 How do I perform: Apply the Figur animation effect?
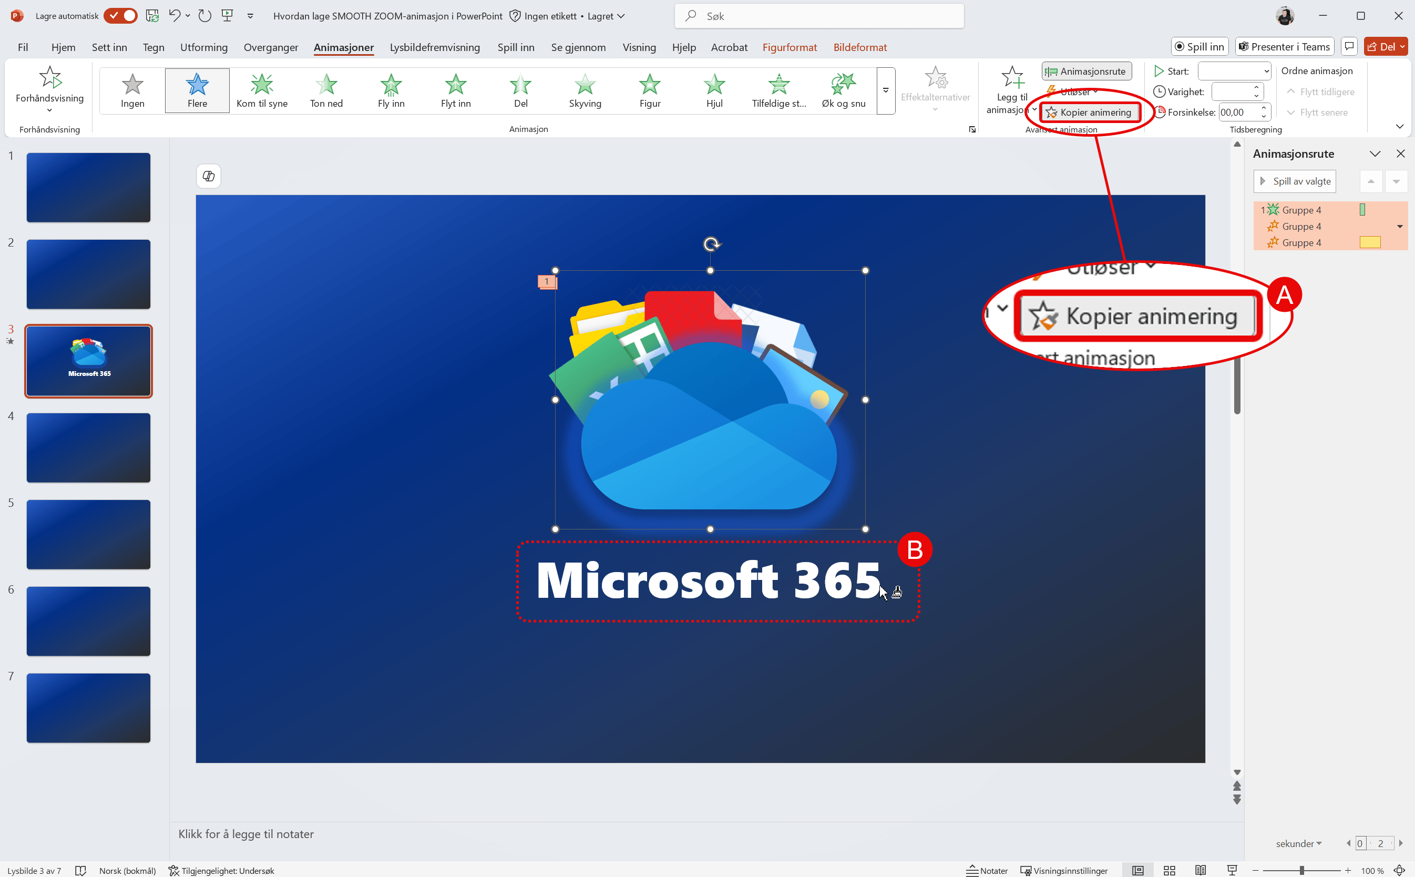[650, 90]
